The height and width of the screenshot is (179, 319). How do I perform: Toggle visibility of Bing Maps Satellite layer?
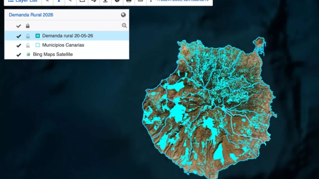pos(19,55)
